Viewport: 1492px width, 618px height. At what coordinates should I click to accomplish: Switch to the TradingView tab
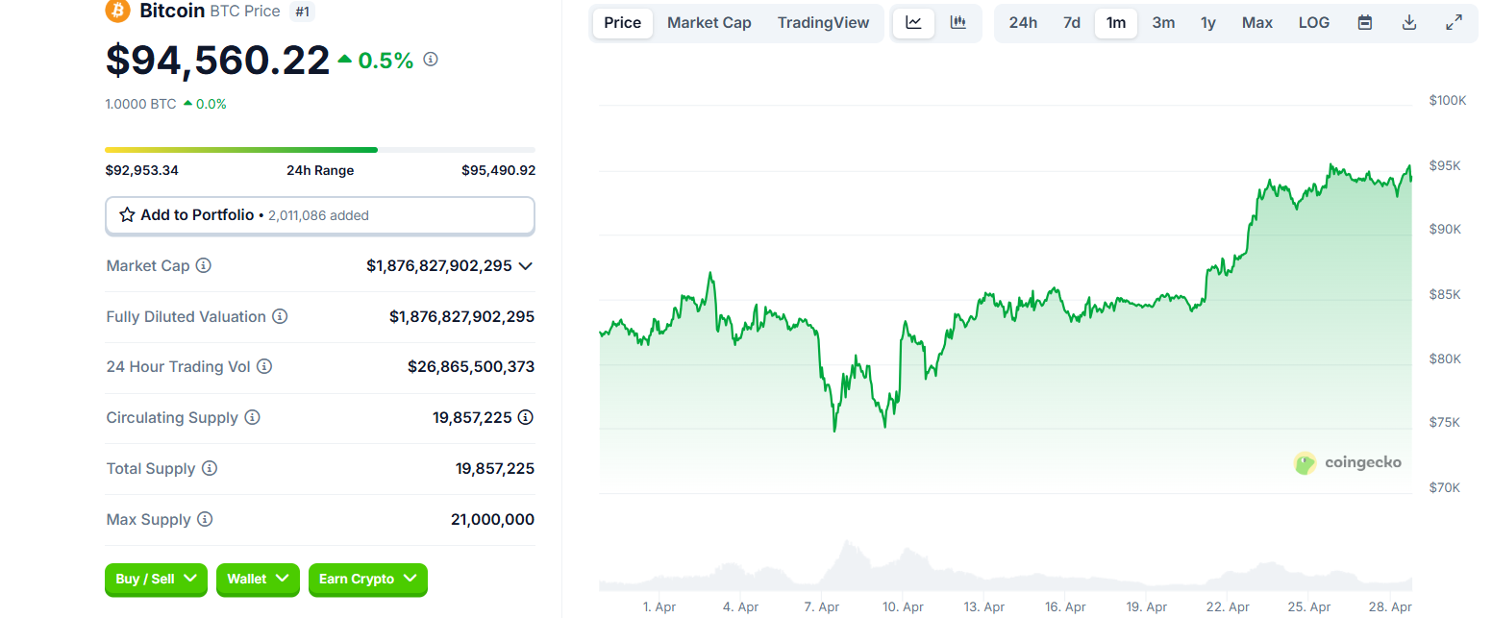click(824, 23)
